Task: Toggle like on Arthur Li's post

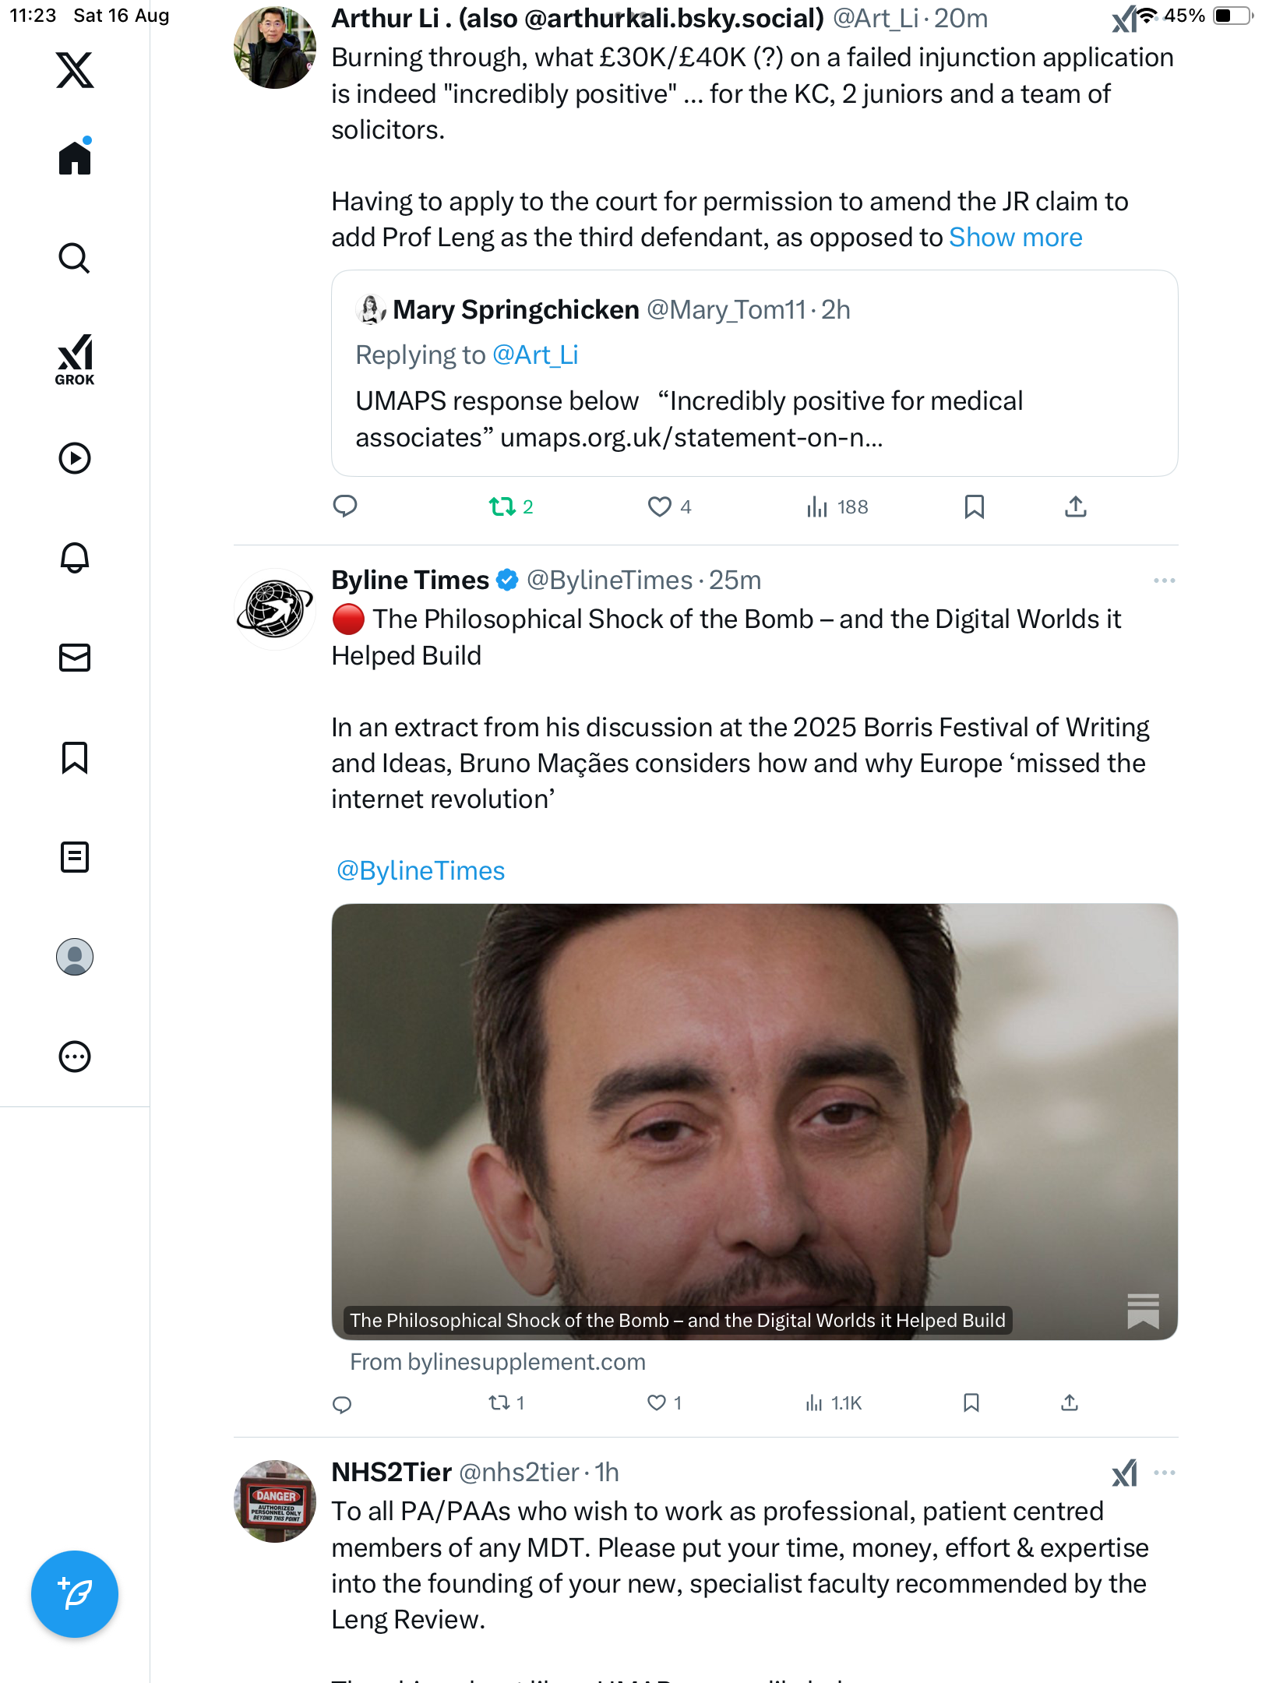Action: [x=659, y=507]
